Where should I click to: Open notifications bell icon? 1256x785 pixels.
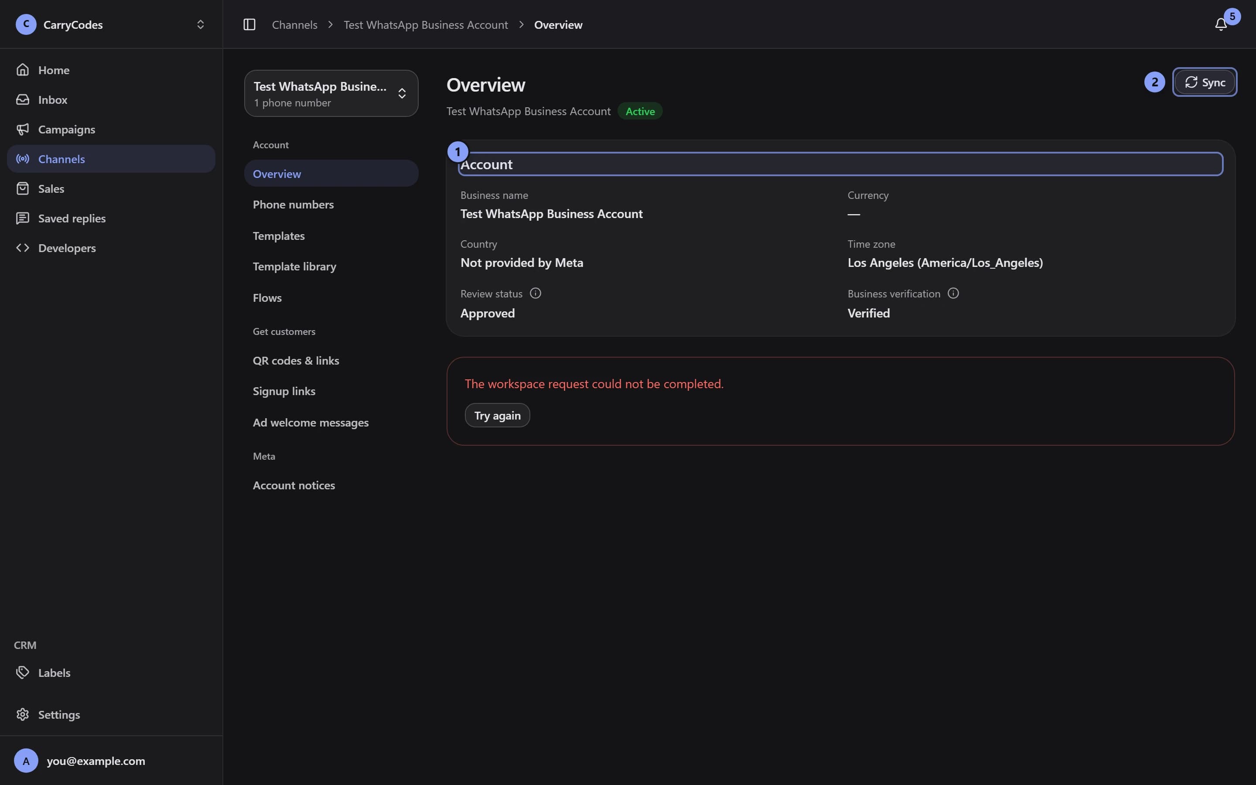coord(1221,24)
